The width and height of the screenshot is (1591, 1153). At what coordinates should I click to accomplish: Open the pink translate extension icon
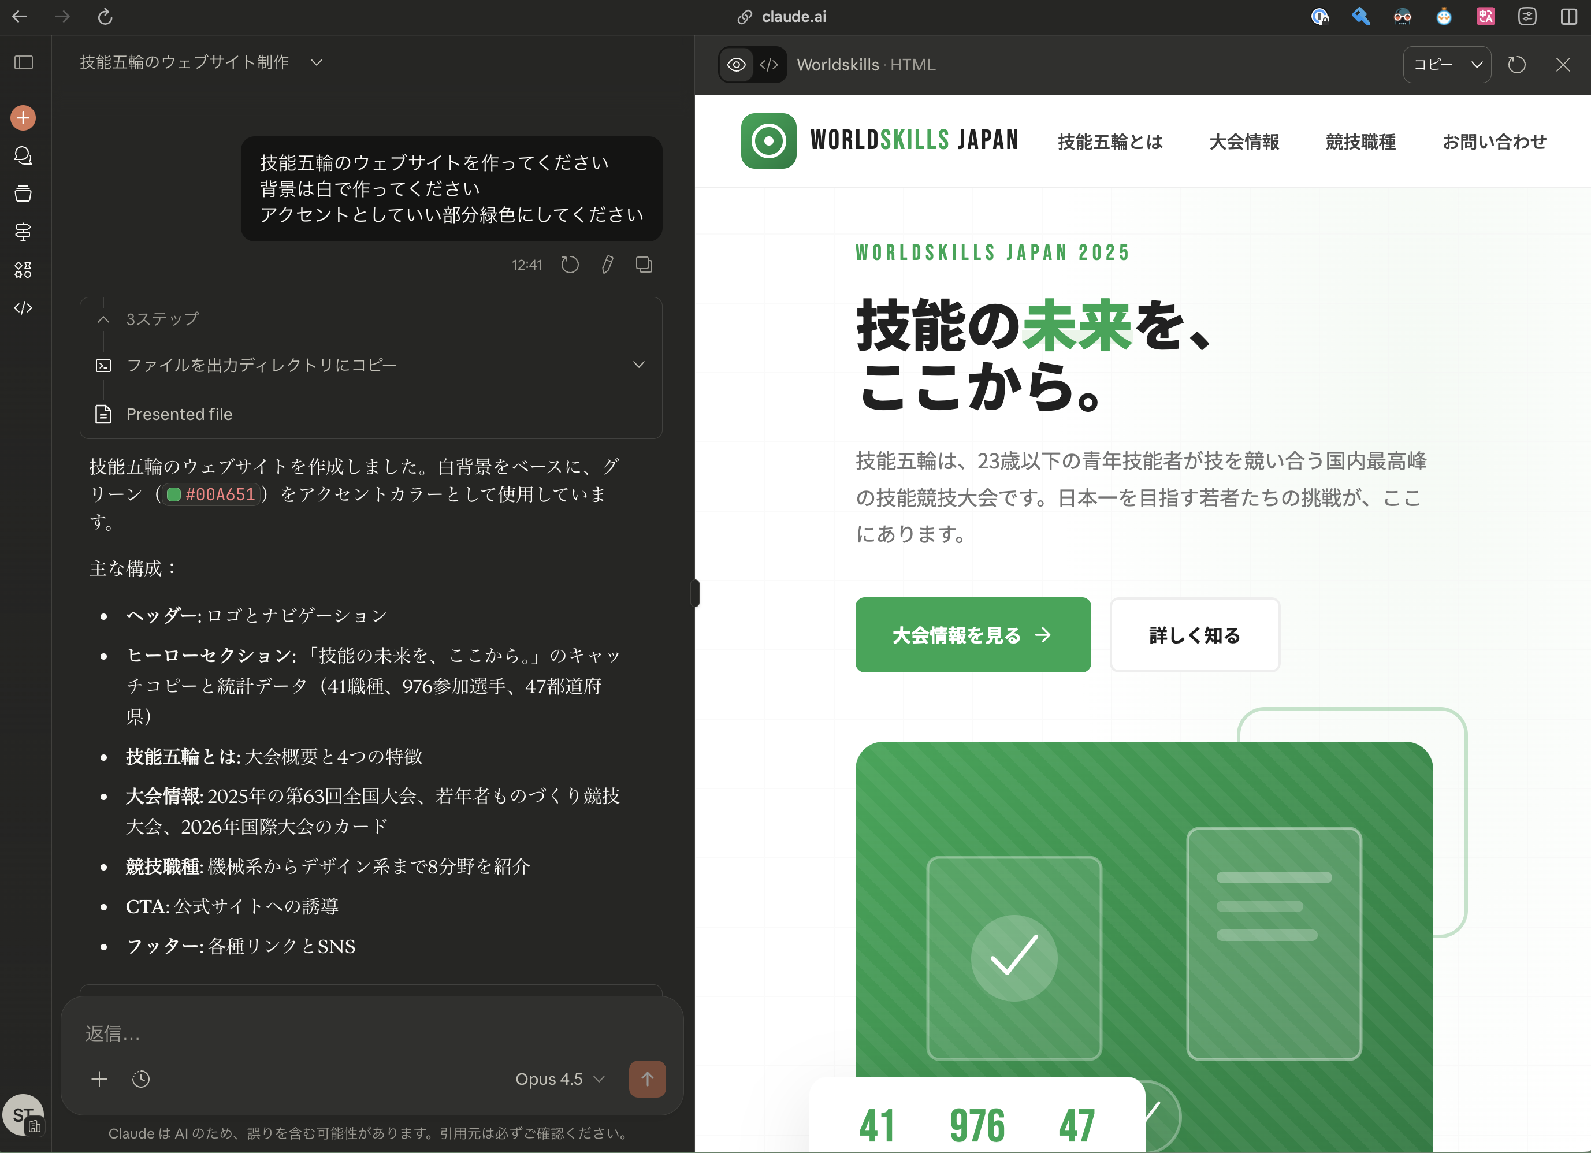click(x=1486, y=17)
